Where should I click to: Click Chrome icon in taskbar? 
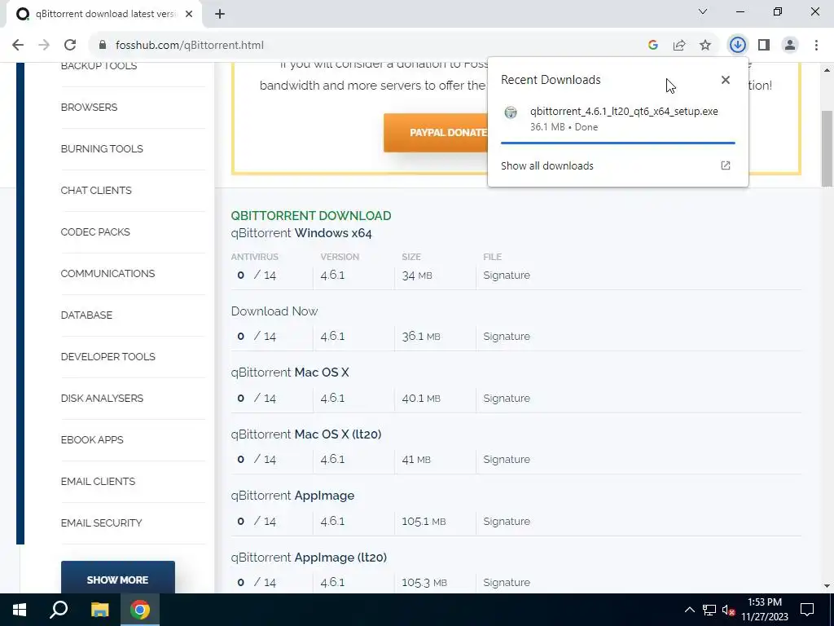pos(140,610)
